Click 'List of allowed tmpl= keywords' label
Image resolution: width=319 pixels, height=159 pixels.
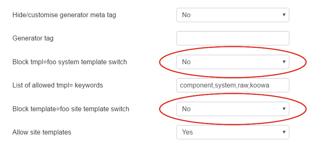(x=58, y=85)
